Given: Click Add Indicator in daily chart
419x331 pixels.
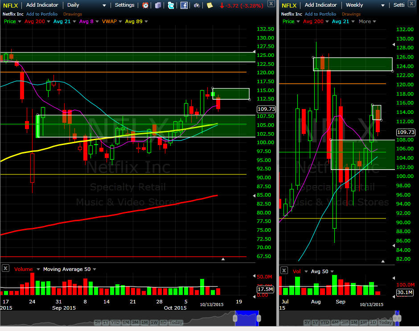Looking at the screenshot, I should point(42,5).
